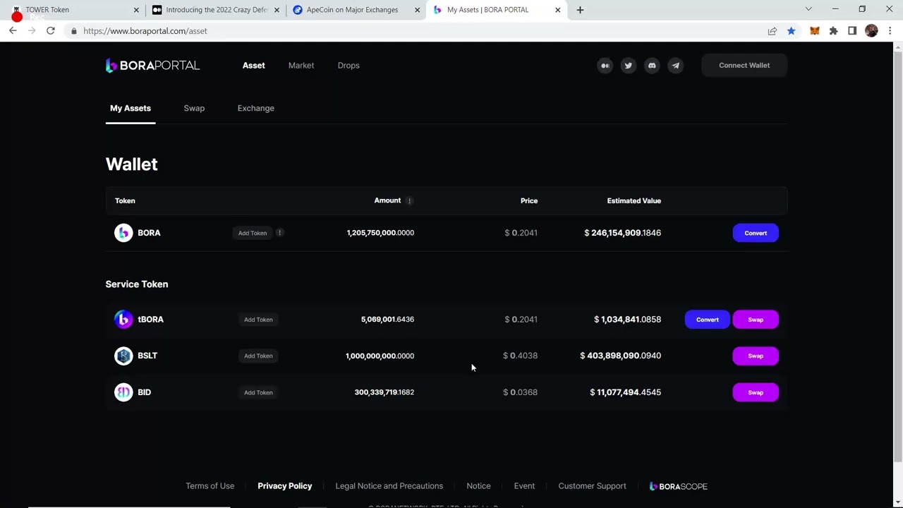903x508 pixels.
Task: Click the Share page icon in address bar
Action: [772, 31]
